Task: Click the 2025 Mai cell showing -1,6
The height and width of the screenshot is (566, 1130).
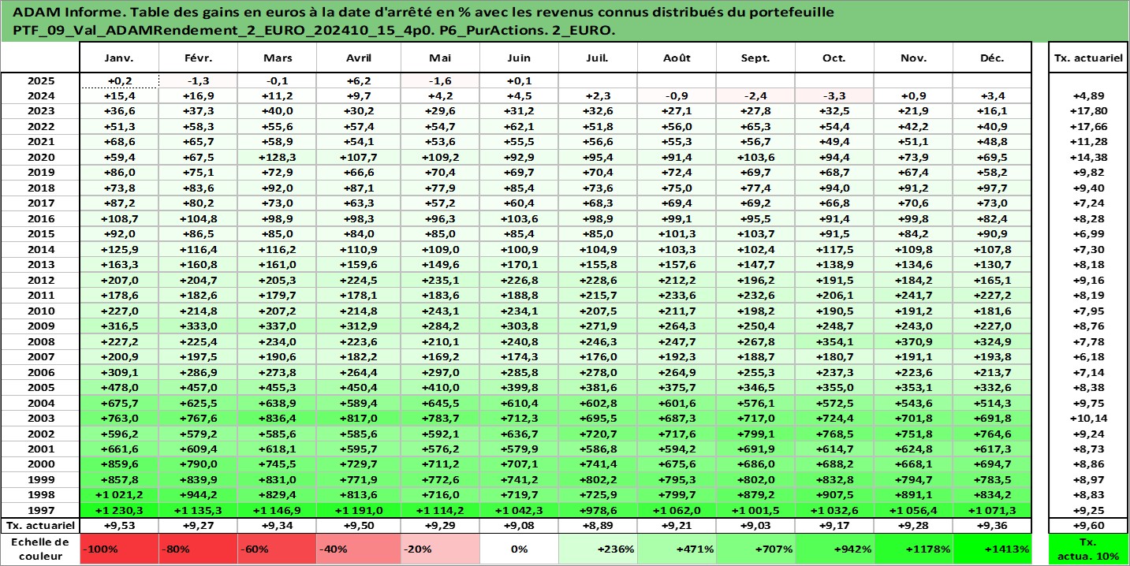Action: pos(440,80)
